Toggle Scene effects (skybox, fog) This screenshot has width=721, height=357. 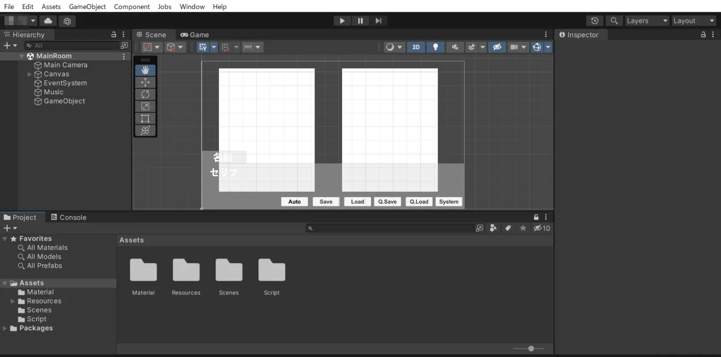(x=472, y=47)
